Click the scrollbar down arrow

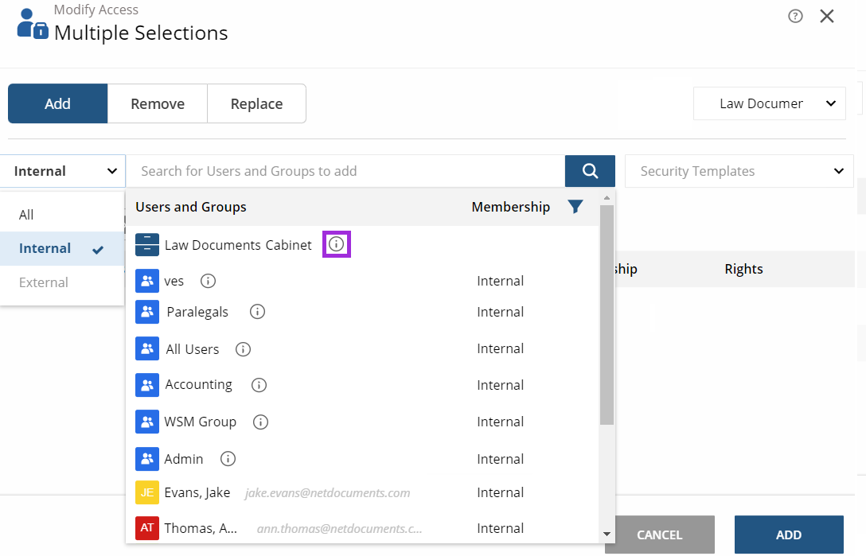[607, 534]
